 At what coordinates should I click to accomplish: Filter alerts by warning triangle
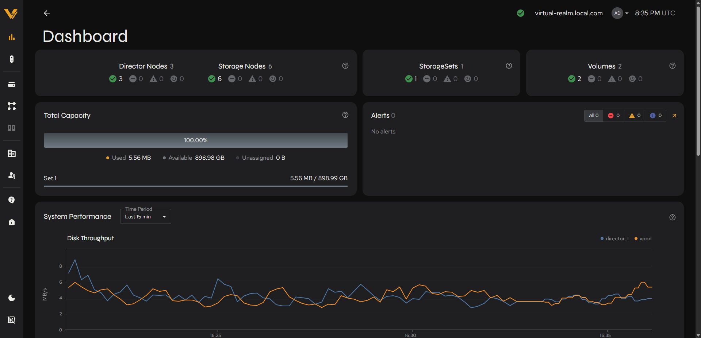point(635,116)
